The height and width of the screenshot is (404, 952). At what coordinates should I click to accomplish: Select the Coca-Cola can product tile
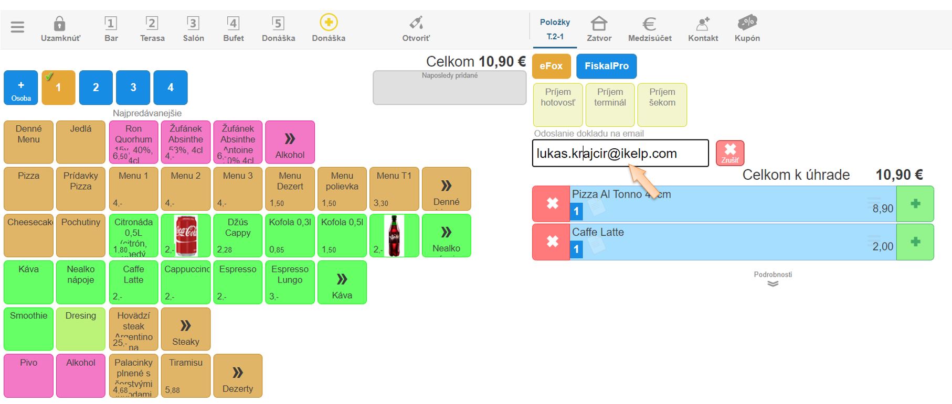(186, 236)
